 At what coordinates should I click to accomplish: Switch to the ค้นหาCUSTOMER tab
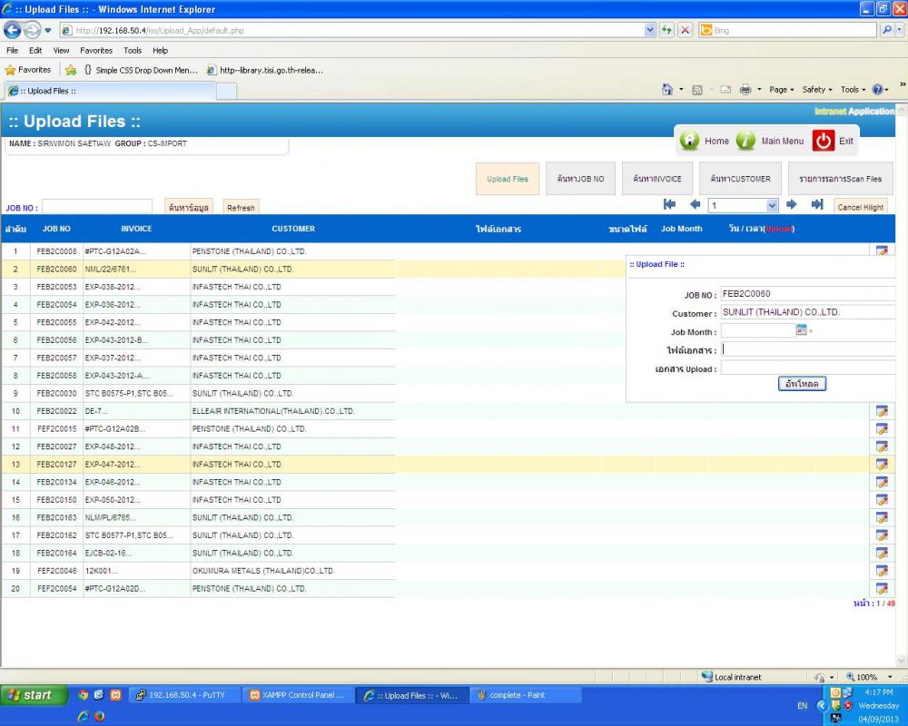740,179
